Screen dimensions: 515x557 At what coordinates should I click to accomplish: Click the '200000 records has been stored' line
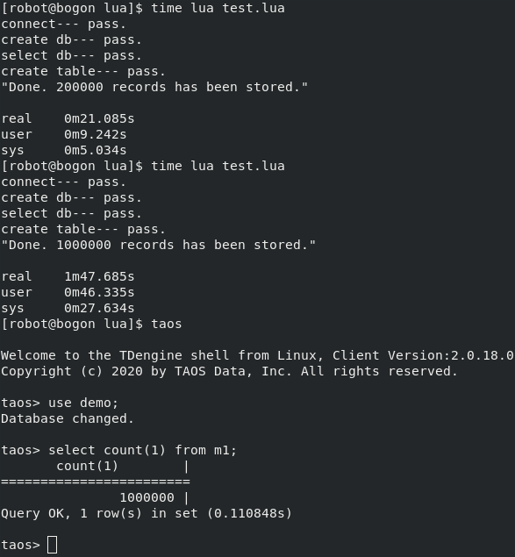click(154, 87)
